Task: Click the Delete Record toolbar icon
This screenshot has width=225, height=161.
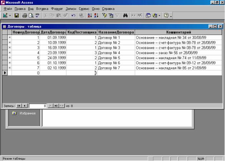Action: click(140, 15)
